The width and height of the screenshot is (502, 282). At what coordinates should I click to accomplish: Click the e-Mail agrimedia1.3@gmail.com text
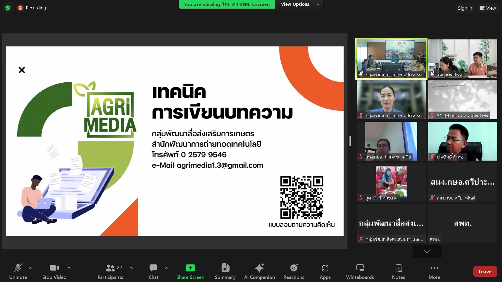pos(207,166)
